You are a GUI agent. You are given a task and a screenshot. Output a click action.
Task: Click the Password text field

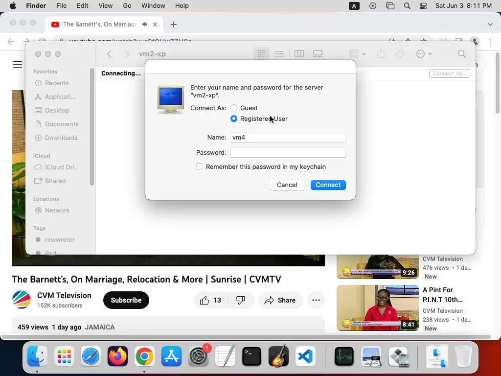point(288,153)
